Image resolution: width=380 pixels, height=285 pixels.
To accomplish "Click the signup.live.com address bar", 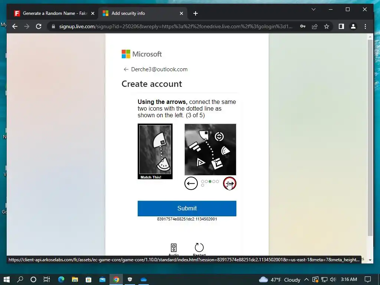I will click(x=176, y=26).
